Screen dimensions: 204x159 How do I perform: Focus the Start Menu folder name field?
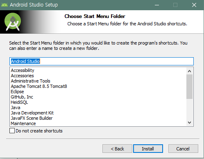click(102, 61)
